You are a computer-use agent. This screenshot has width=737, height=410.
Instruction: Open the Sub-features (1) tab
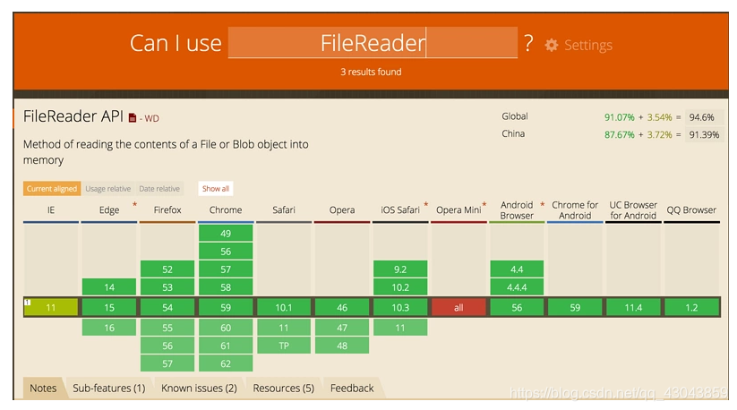coord(109,389)
